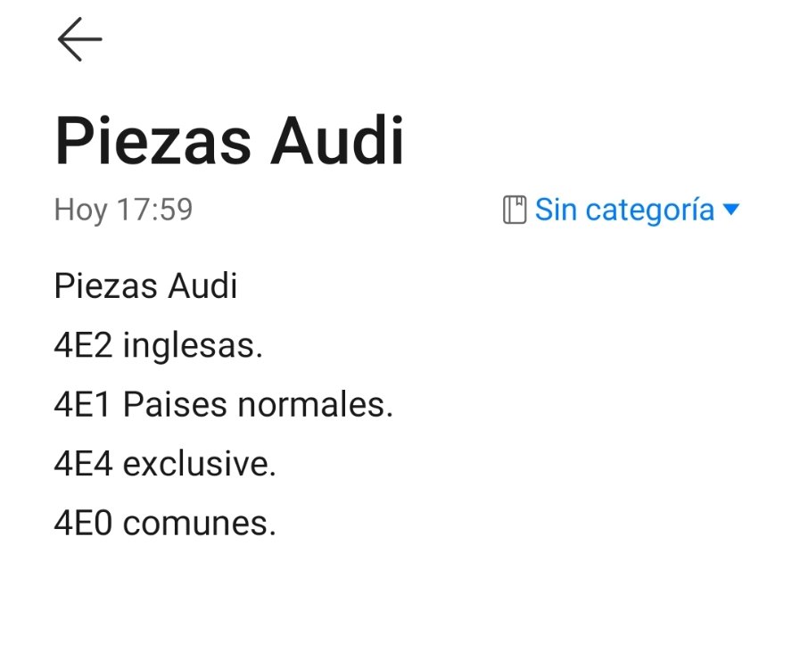This screenshot has width=800, height=669.
Task: Click the line 4E4 exclusive.
Action: (x=165, y=464)
